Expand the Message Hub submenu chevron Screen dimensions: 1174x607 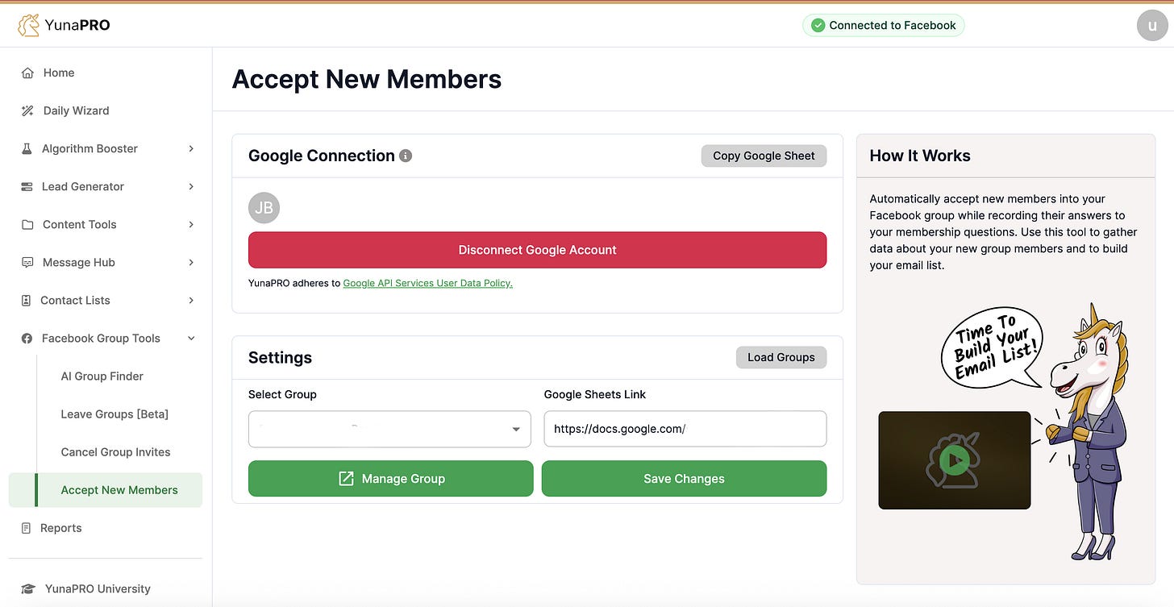click(x=191, y=262)
